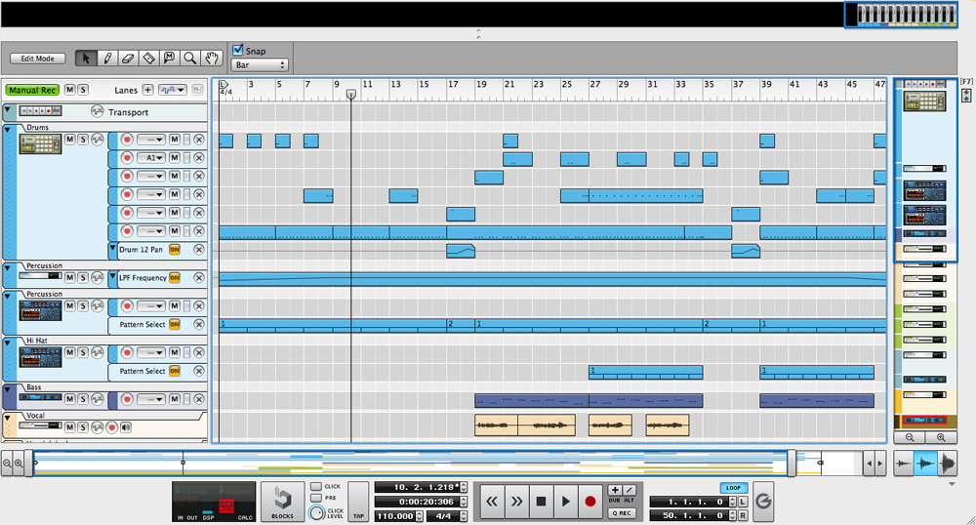Collapse the Drums track
The width and height of the screenshot is (976, 525).
tap(8, 130)
